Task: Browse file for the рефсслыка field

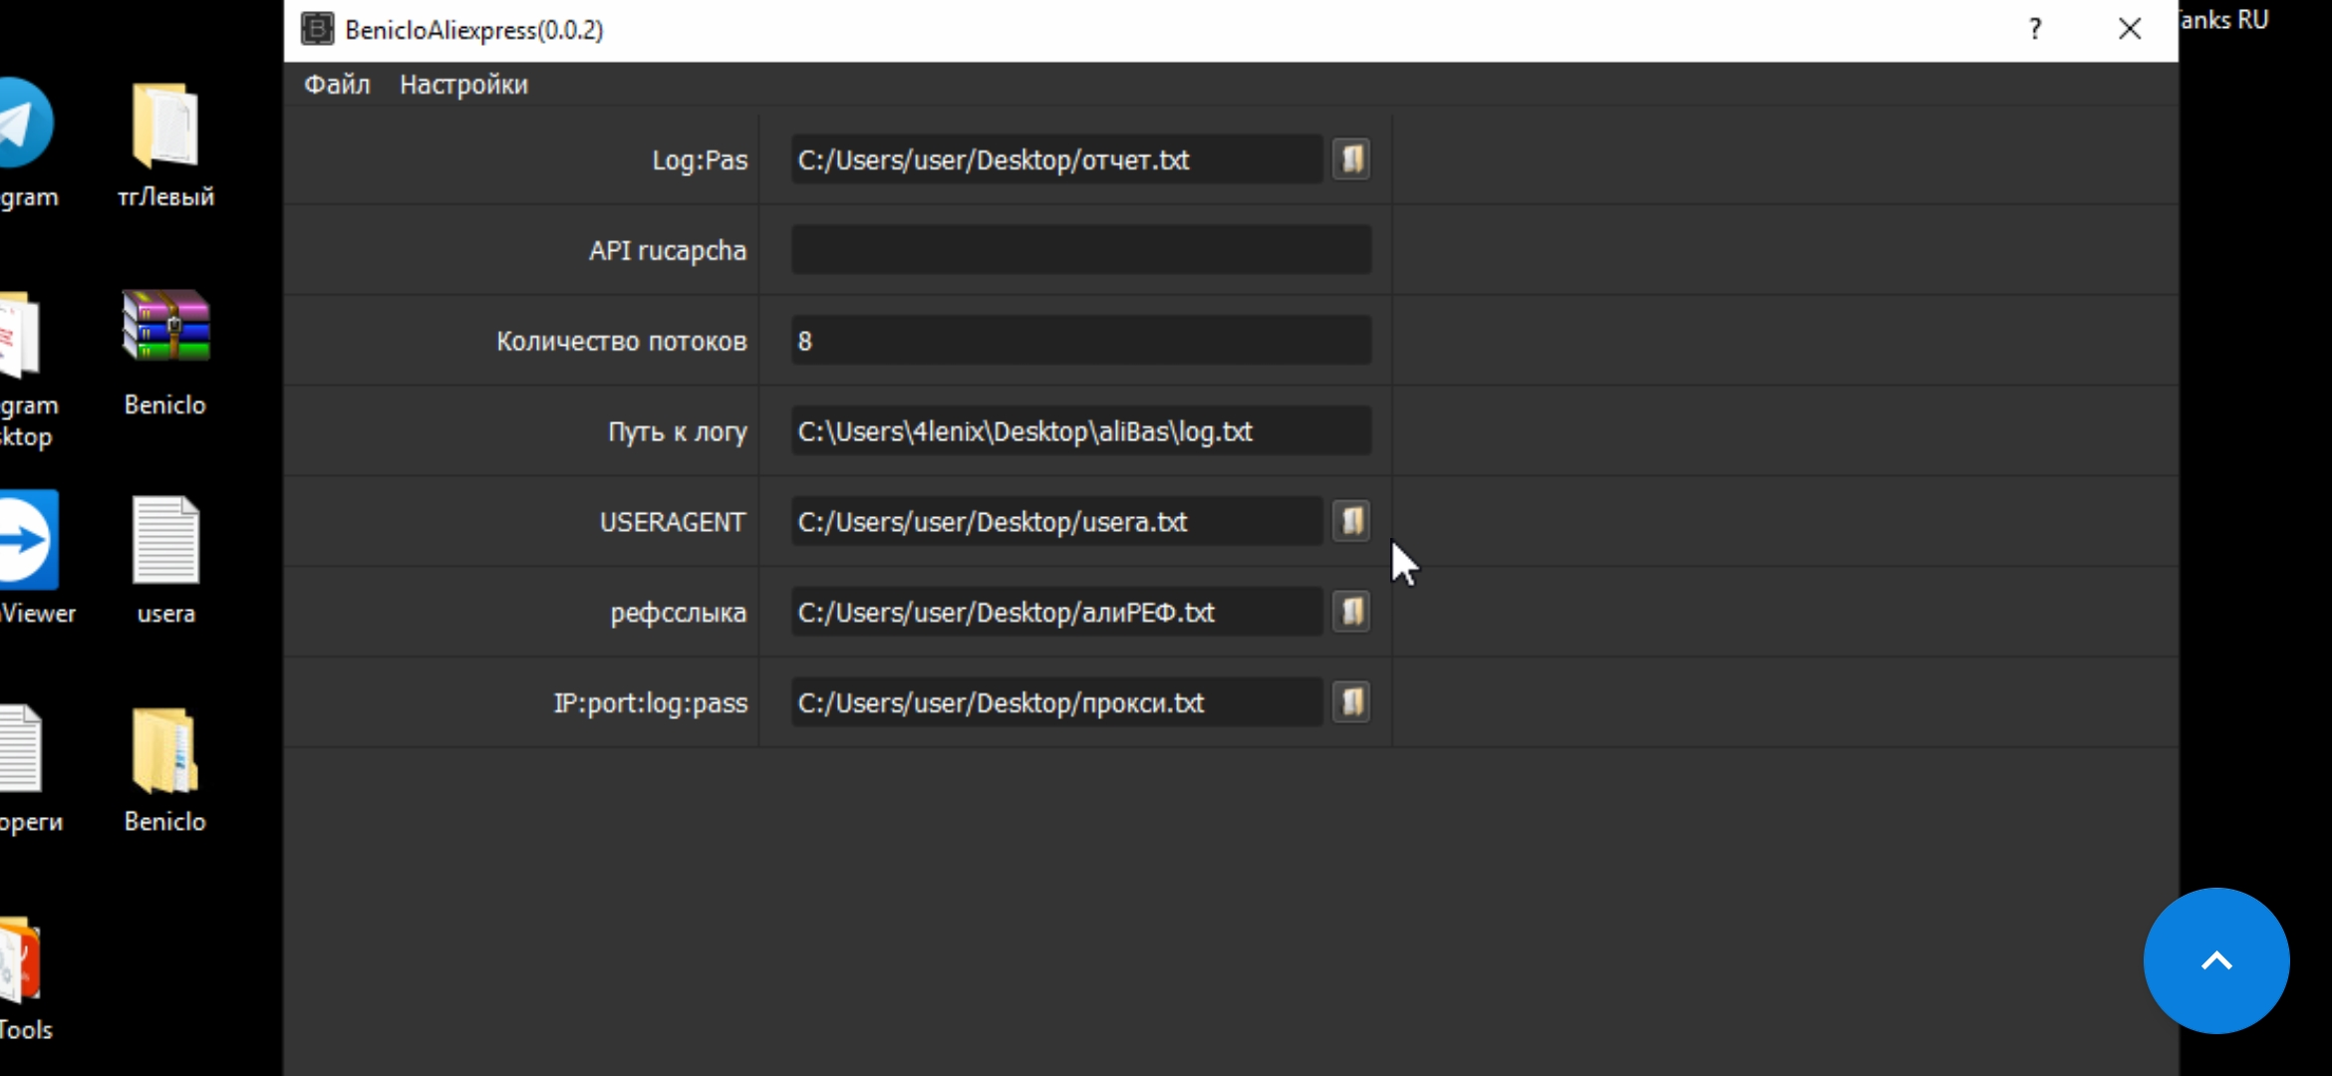Action: 1351,612
